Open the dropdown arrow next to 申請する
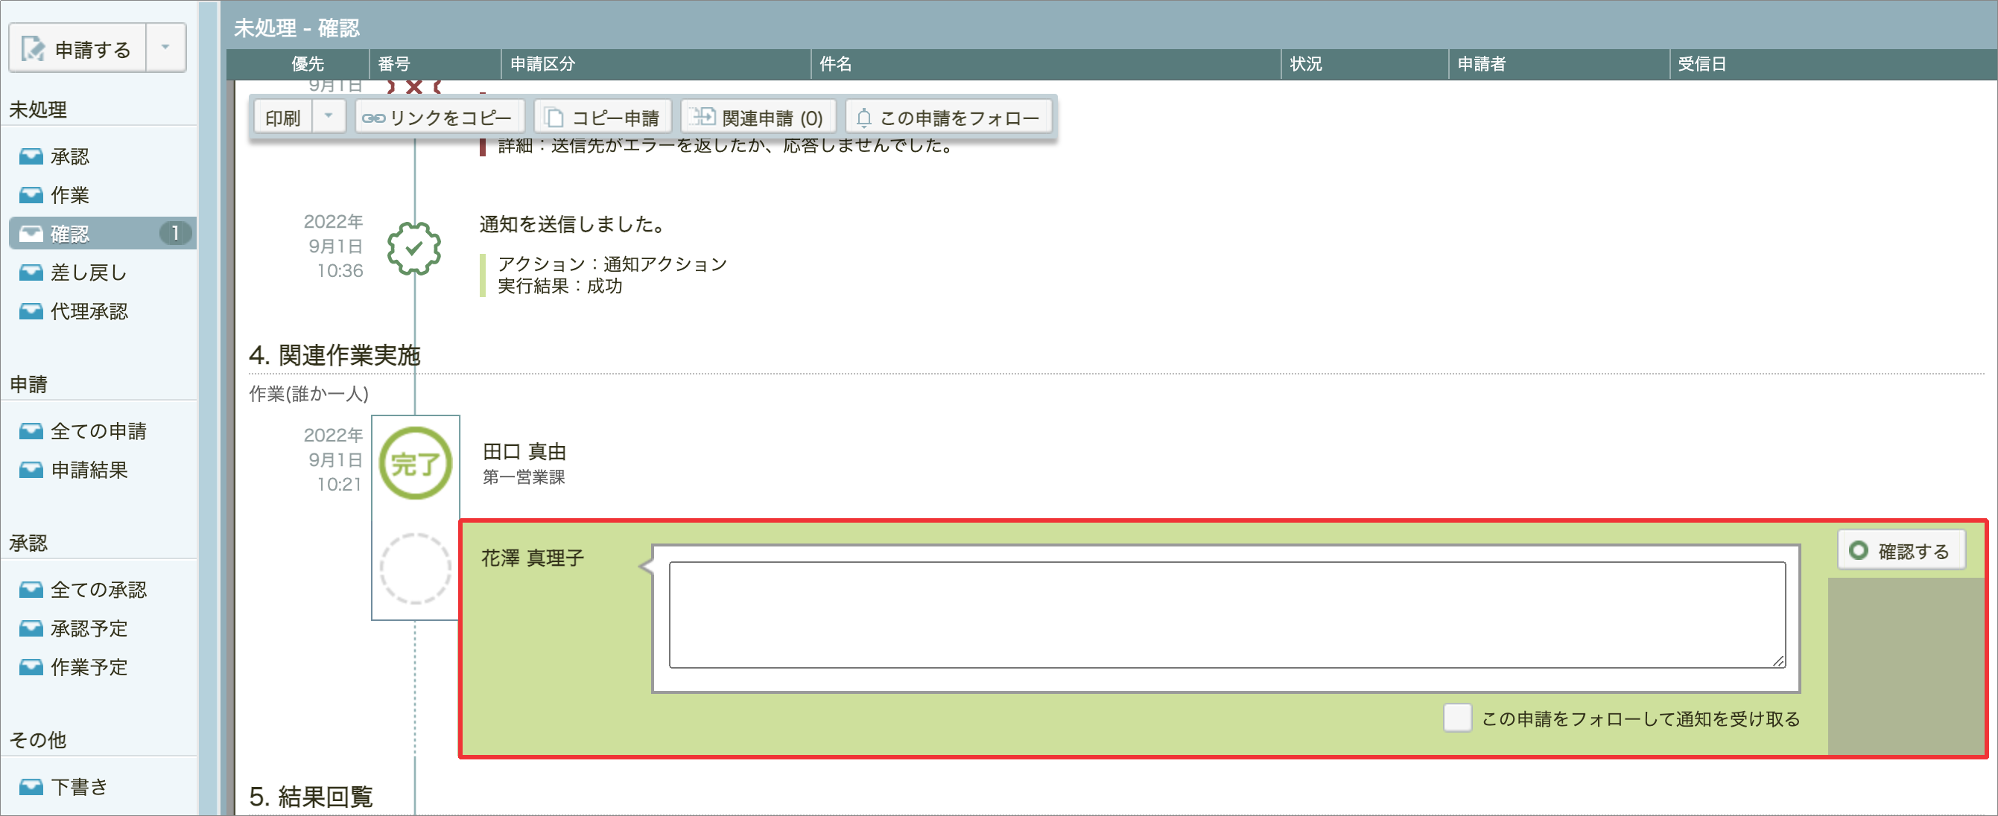Viewport: 1998px width, 816px height. pyautogui.click(x=166, y=49)
